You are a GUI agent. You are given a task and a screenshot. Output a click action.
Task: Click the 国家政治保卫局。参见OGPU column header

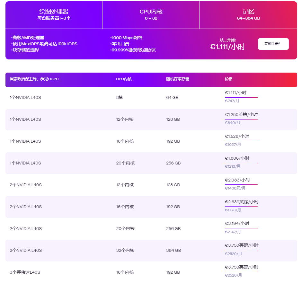(x=34, y=79)
